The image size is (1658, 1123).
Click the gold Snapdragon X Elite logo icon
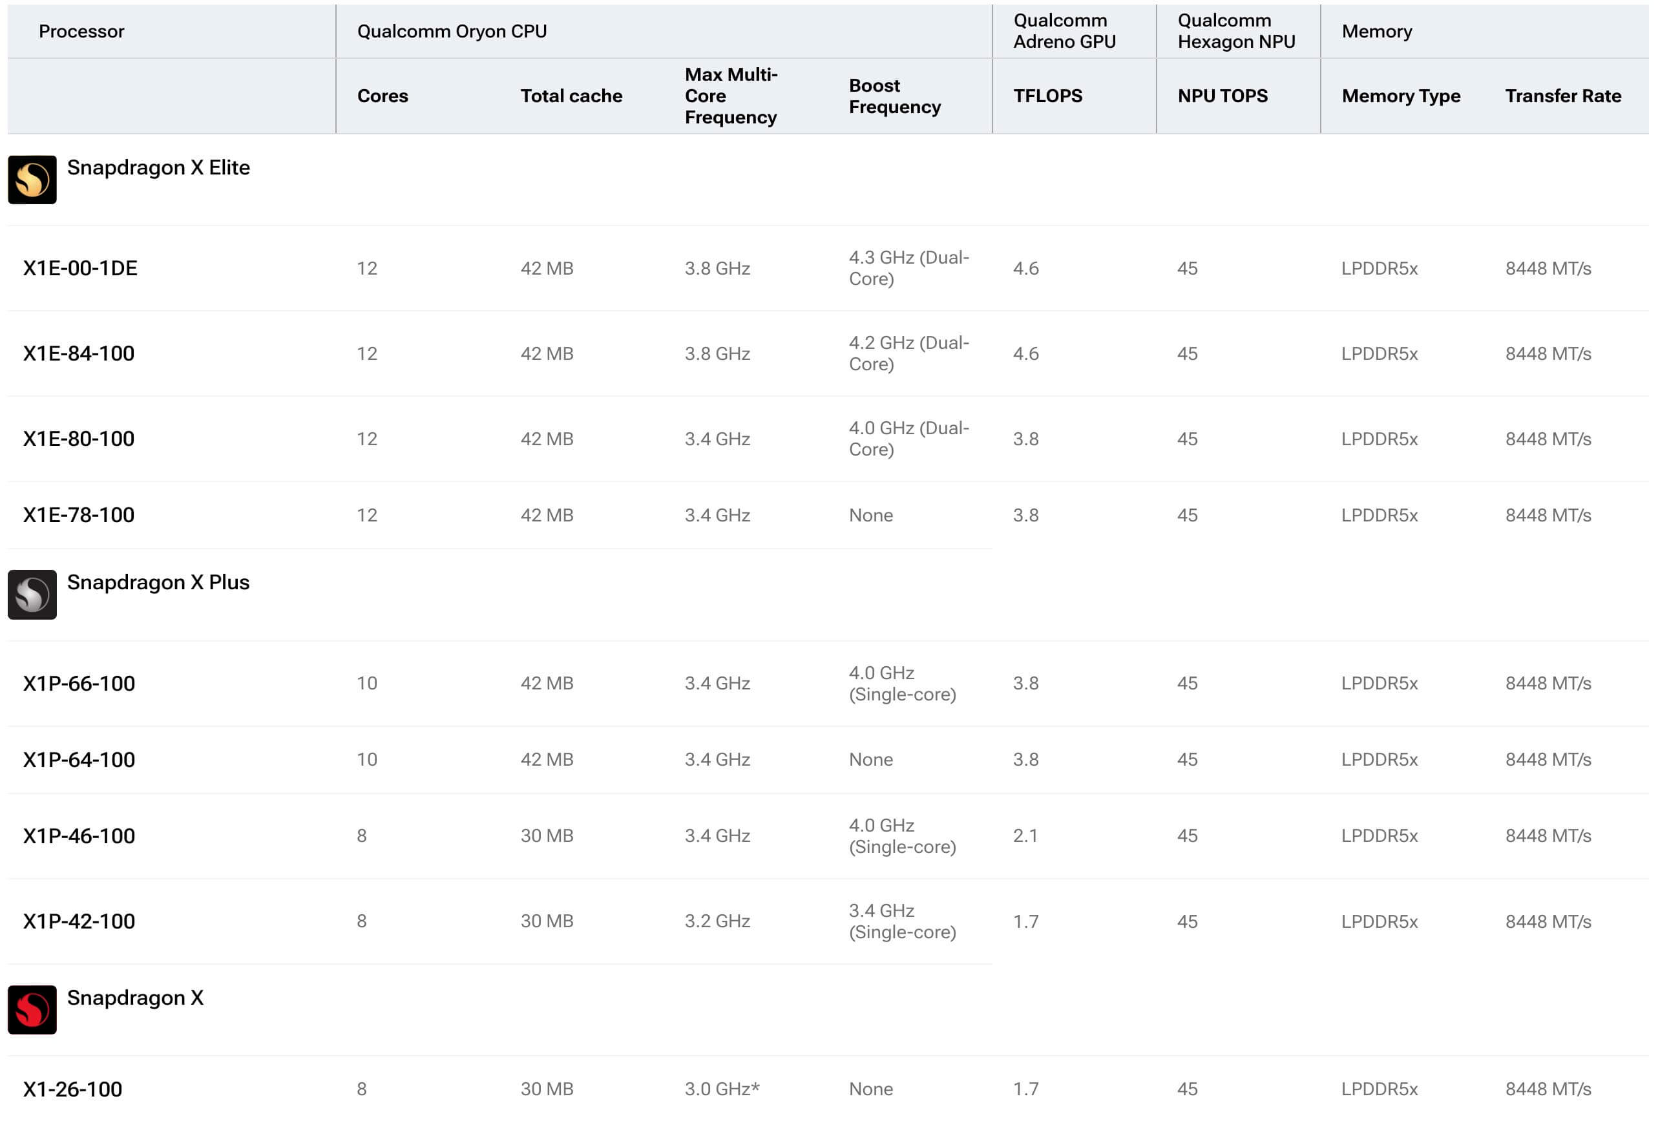(x=32, y=180)
